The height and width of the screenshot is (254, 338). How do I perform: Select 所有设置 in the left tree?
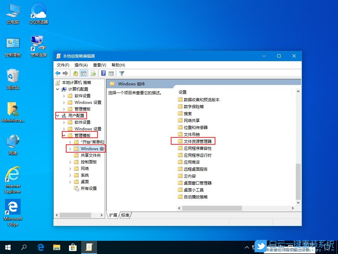click(x=88, y=188)
